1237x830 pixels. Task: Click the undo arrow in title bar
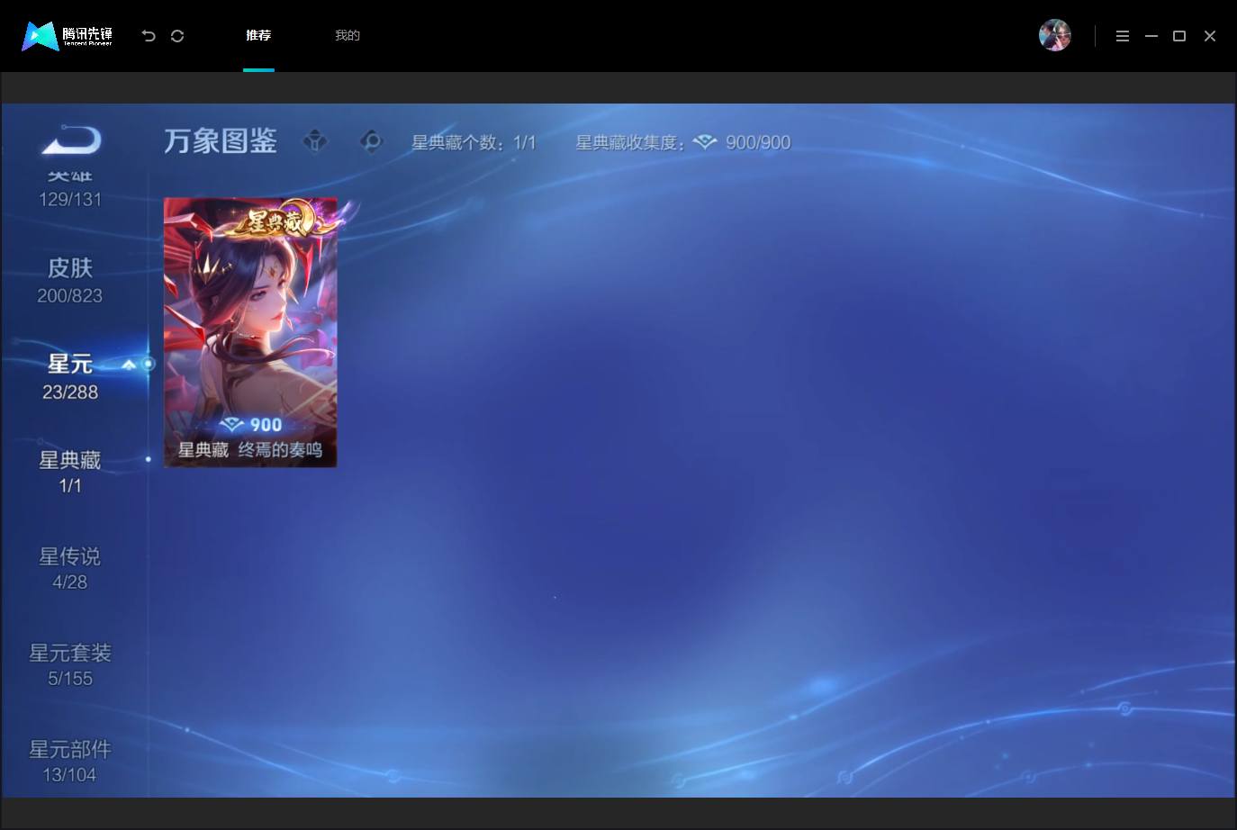coord(149,36)
